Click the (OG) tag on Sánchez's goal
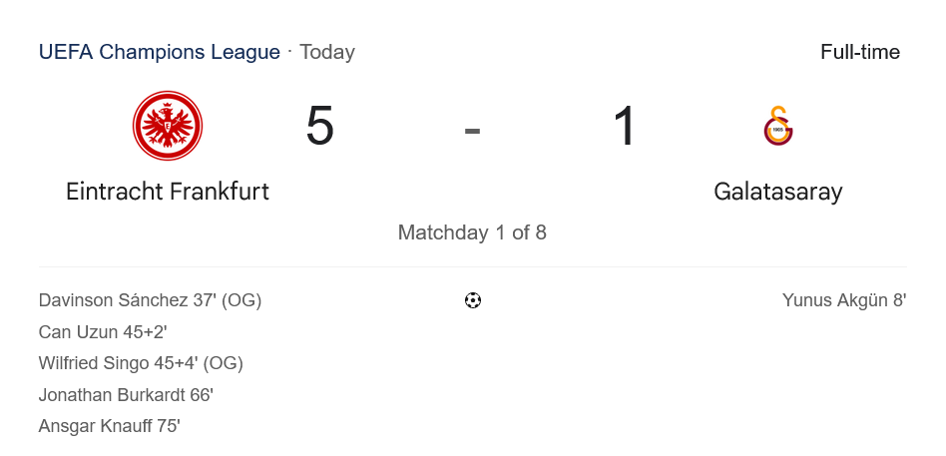The height and width of the screenshot is (456, 946). coord(241,300)
